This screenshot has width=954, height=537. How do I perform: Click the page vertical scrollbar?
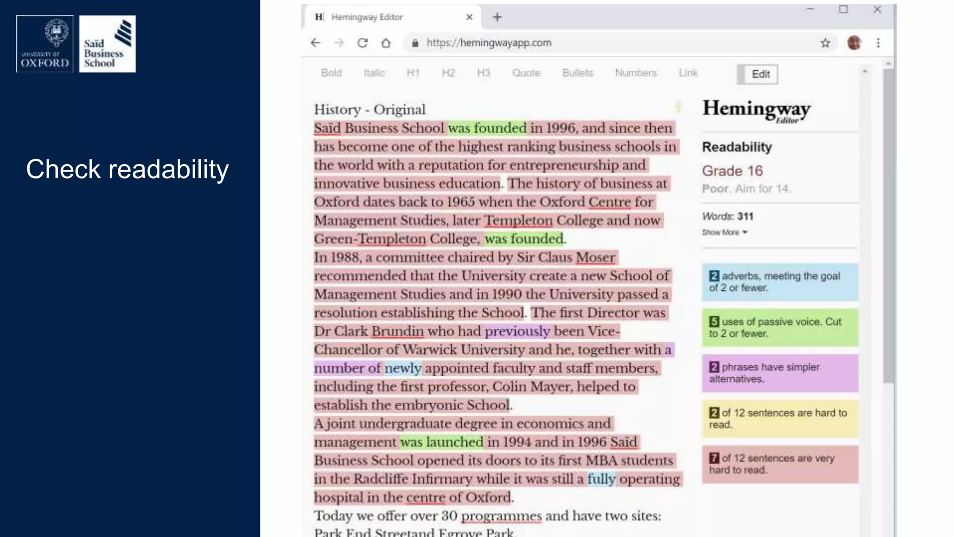pyautogui.click(x=889, y=224)
